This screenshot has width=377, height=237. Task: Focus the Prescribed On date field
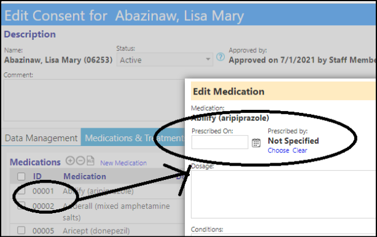click(x=220, y=142)
